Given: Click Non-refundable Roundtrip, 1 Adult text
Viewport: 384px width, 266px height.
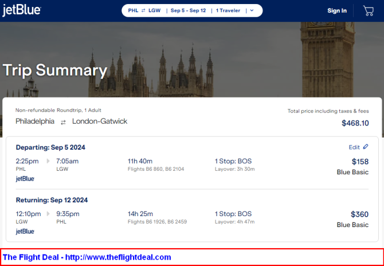Looking at the screenshot, I should [58, 110].
